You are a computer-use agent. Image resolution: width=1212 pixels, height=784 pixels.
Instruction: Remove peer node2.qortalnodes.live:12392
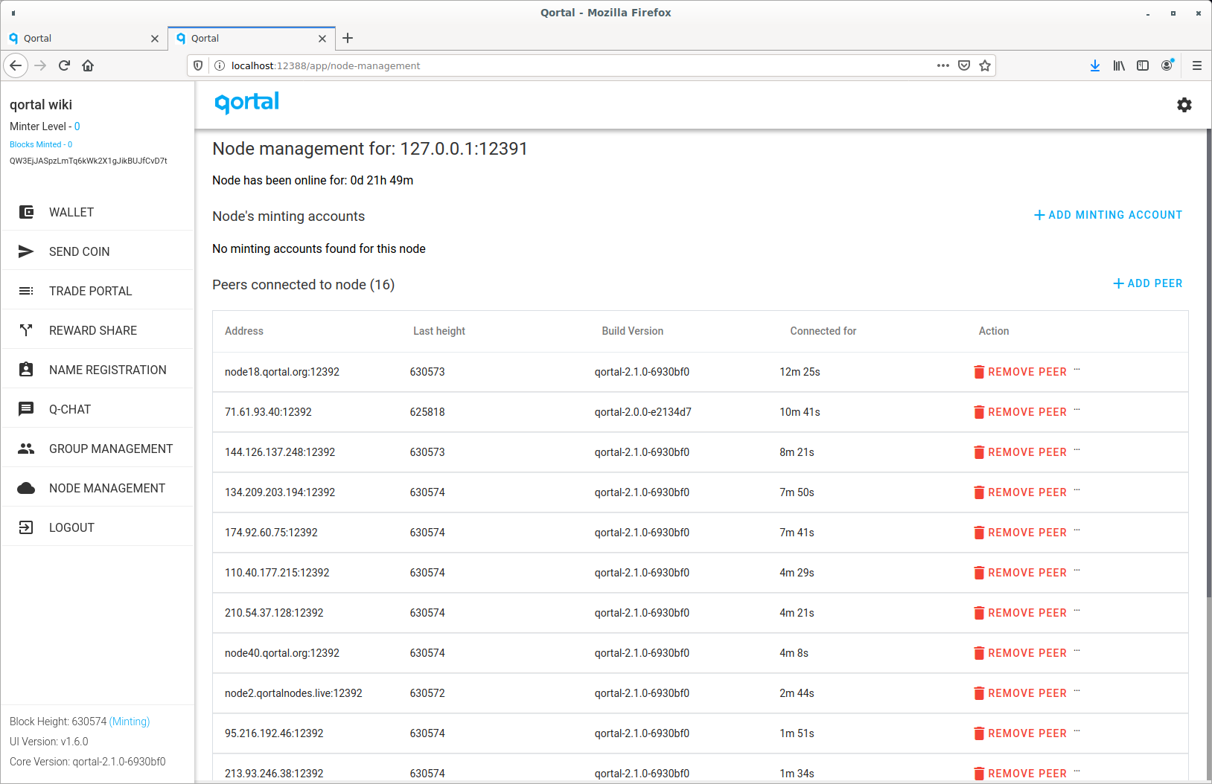coord(1021,693)
